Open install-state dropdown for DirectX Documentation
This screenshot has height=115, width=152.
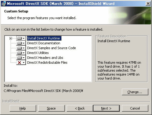(x=21, y=43)
